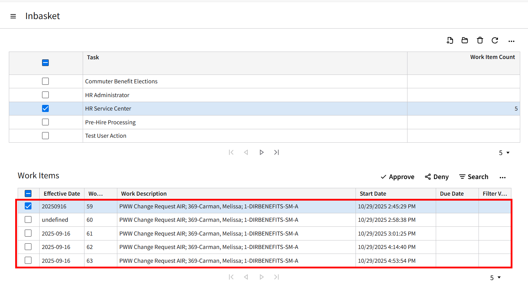
Task: Click start date 10/29/2025 2:45:29 PM
Action: tap(387, 206)
